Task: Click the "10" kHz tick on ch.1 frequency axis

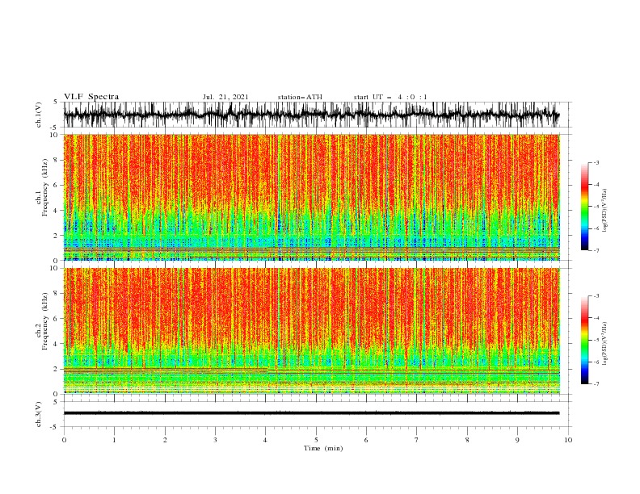Action: pos(54,135)
